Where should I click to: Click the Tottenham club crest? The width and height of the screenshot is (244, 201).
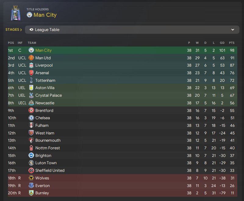coord(31,80)
